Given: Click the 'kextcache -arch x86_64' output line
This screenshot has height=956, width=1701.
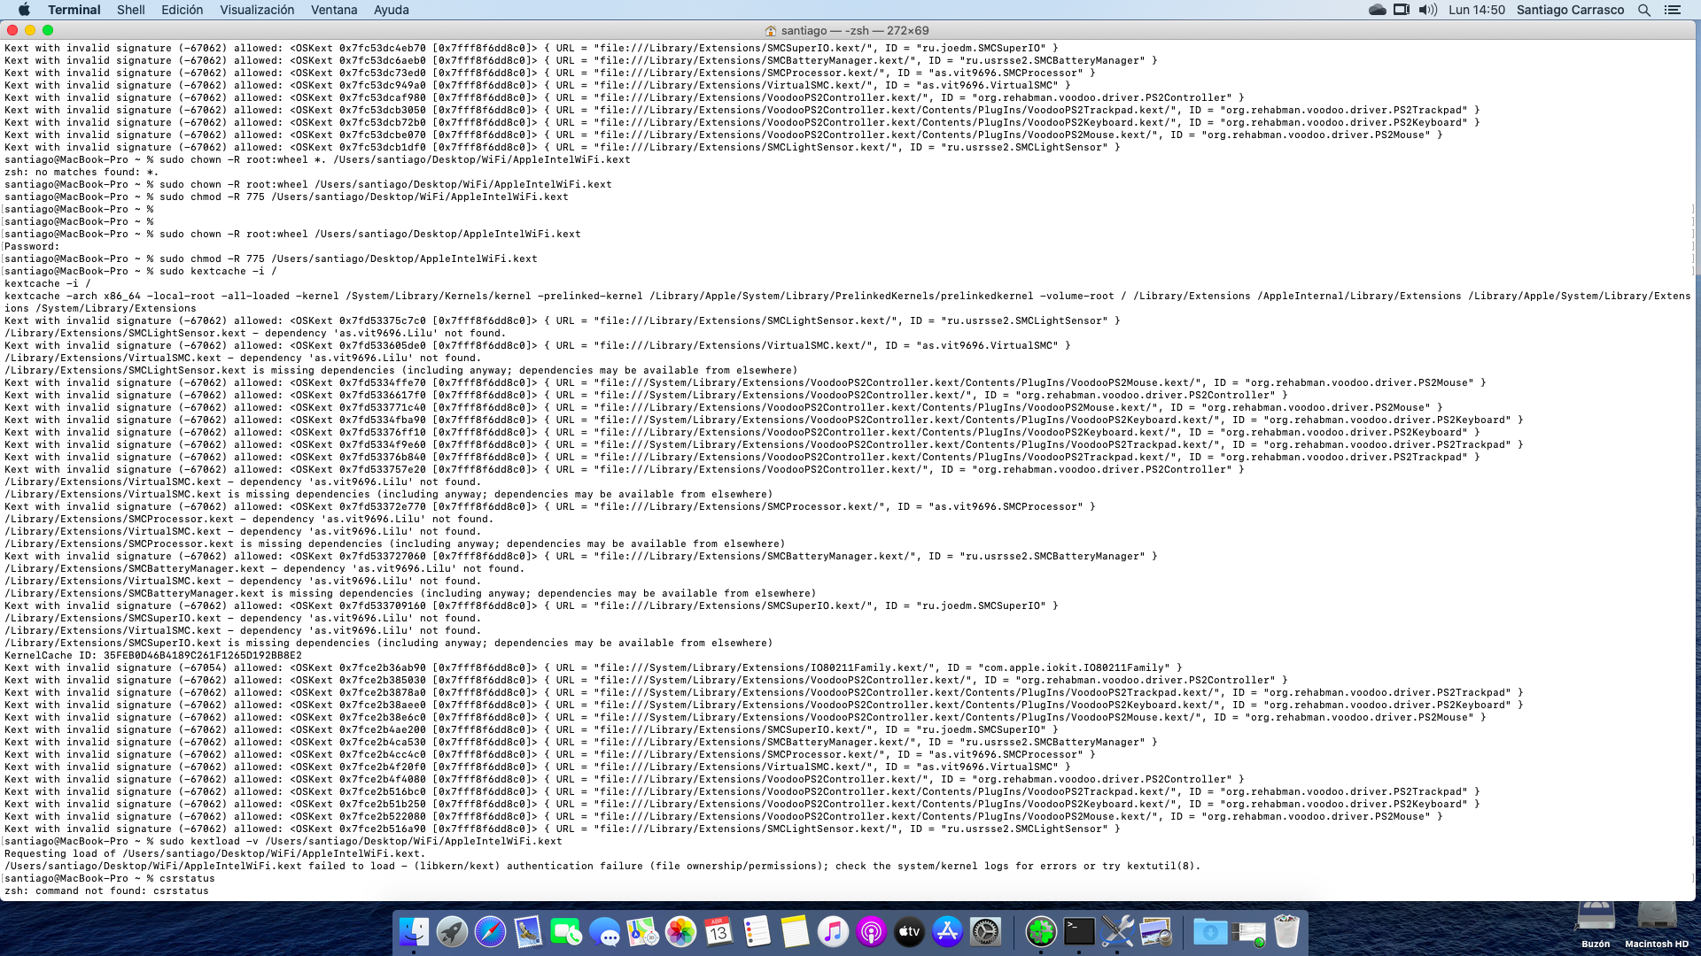Looking at the screenshot, I should click(847, 302).
